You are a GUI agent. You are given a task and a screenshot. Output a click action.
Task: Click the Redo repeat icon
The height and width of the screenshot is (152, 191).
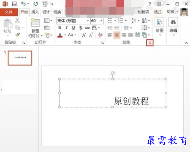(x=36, y=4)
